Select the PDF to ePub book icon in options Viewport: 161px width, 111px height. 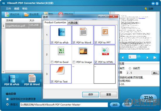tap(61, 32)
